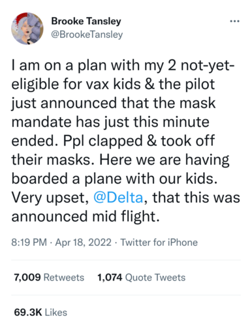View the 69.3K likes count

tap(28, 313)
